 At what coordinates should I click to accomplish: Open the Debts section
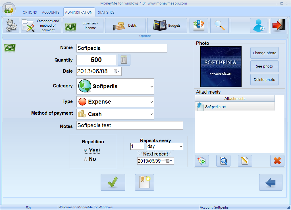coord(125,26)
